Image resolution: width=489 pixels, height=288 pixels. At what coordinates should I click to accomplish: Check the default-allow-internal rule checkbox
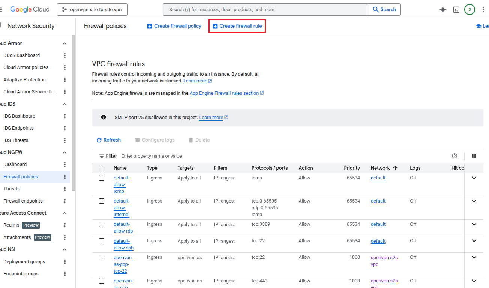coord(102,201)
